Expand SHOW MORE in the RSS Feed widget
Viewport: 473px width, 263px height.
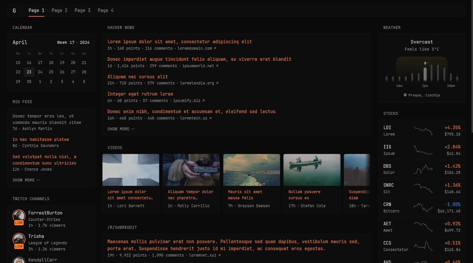pos(24,180)
